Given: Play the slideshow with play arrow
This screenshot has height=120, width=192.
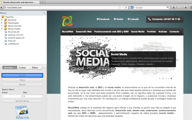Looking at the screenshot, I should pyautogui.click(x=160, y=78).
